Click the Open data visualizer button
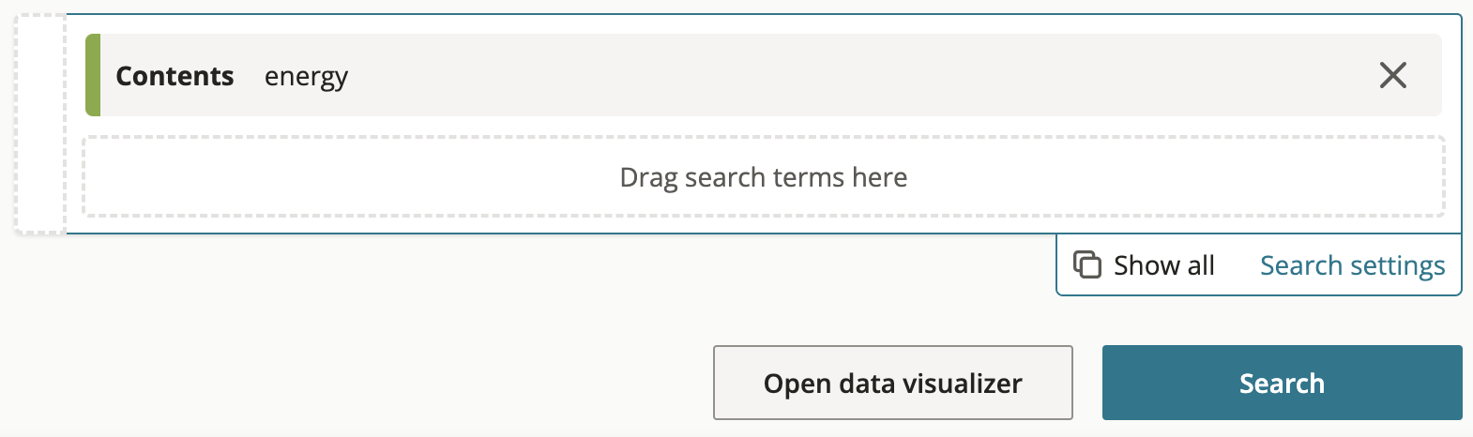 click(x=892, y=383)
